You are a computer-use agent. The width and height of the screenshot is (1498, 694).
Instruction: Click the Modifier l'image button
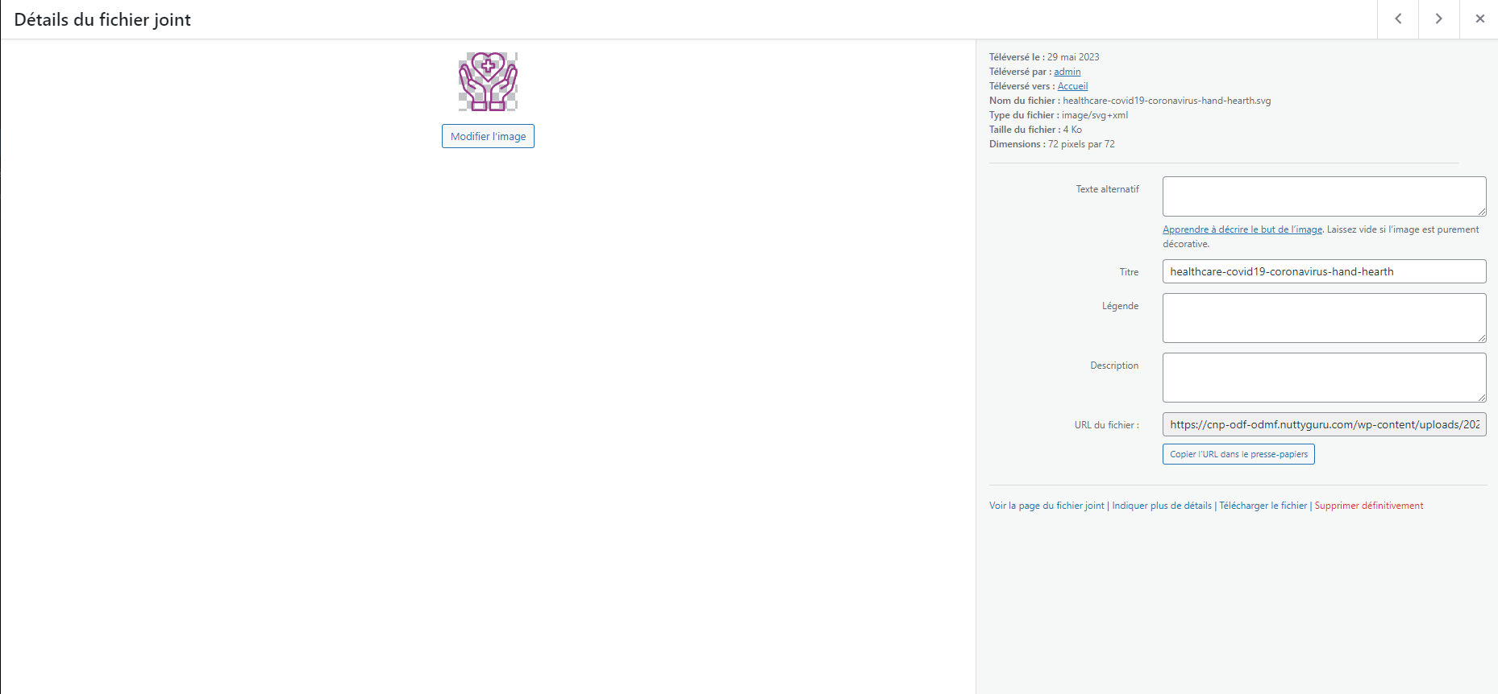pos(488,136)
